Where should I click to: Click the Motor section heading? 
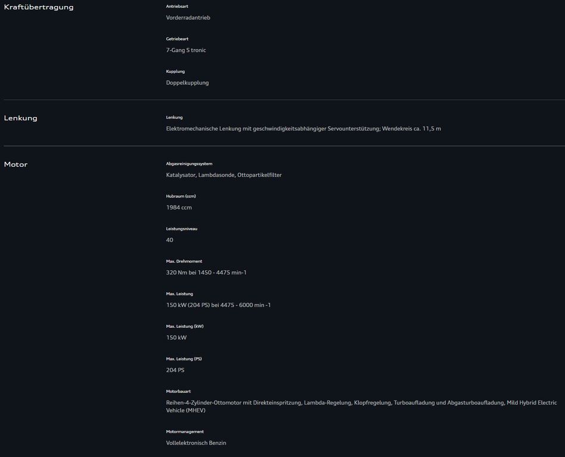(x=16, y=164)
